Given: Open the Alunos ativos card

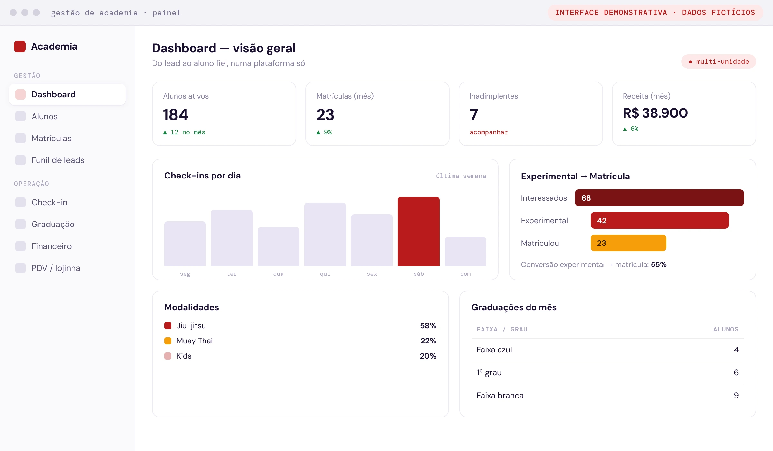Looking at the screenshot, I should pyautogui.click(x=224, y=114).
